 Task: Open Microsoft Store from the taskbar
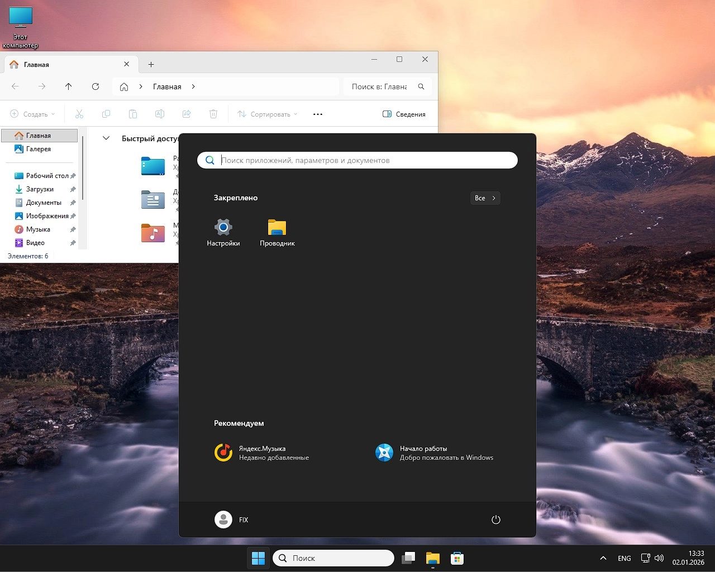click(457, 557)
